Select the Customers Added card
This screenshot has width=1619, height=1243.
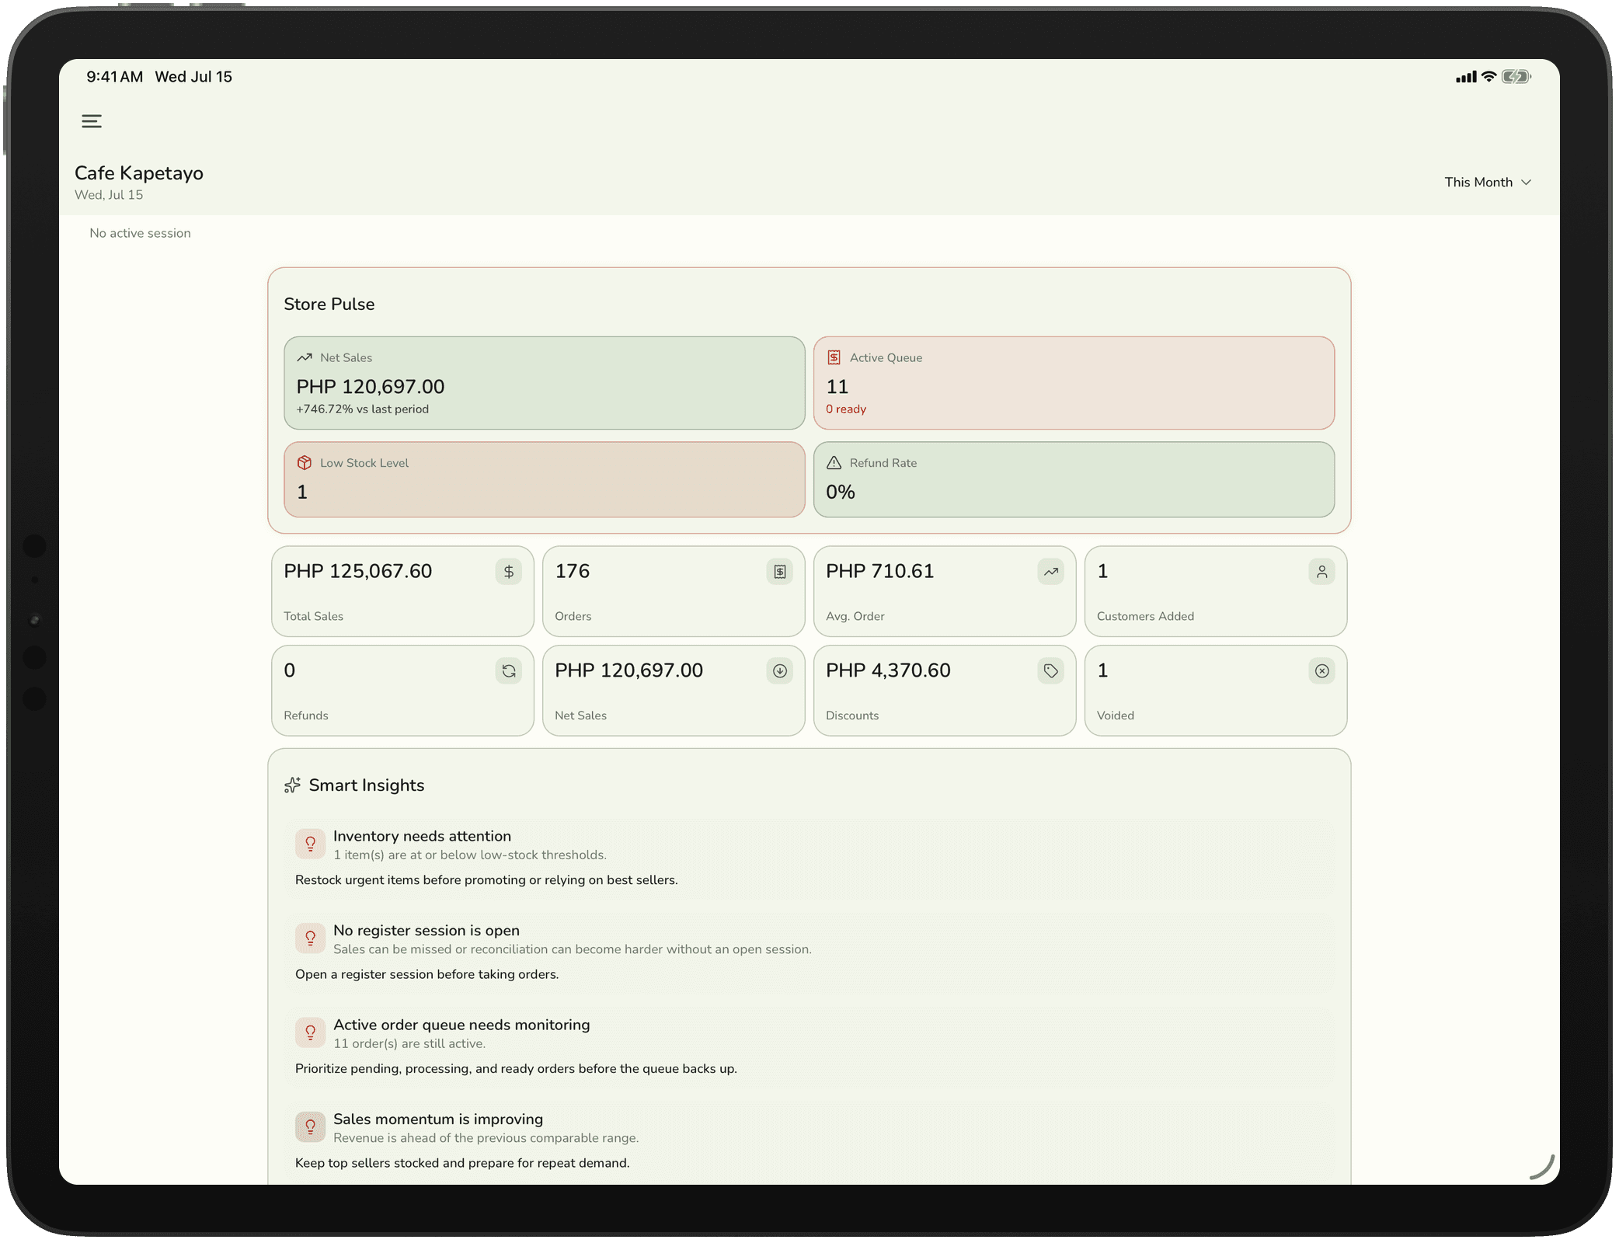tap(1216, 591)
